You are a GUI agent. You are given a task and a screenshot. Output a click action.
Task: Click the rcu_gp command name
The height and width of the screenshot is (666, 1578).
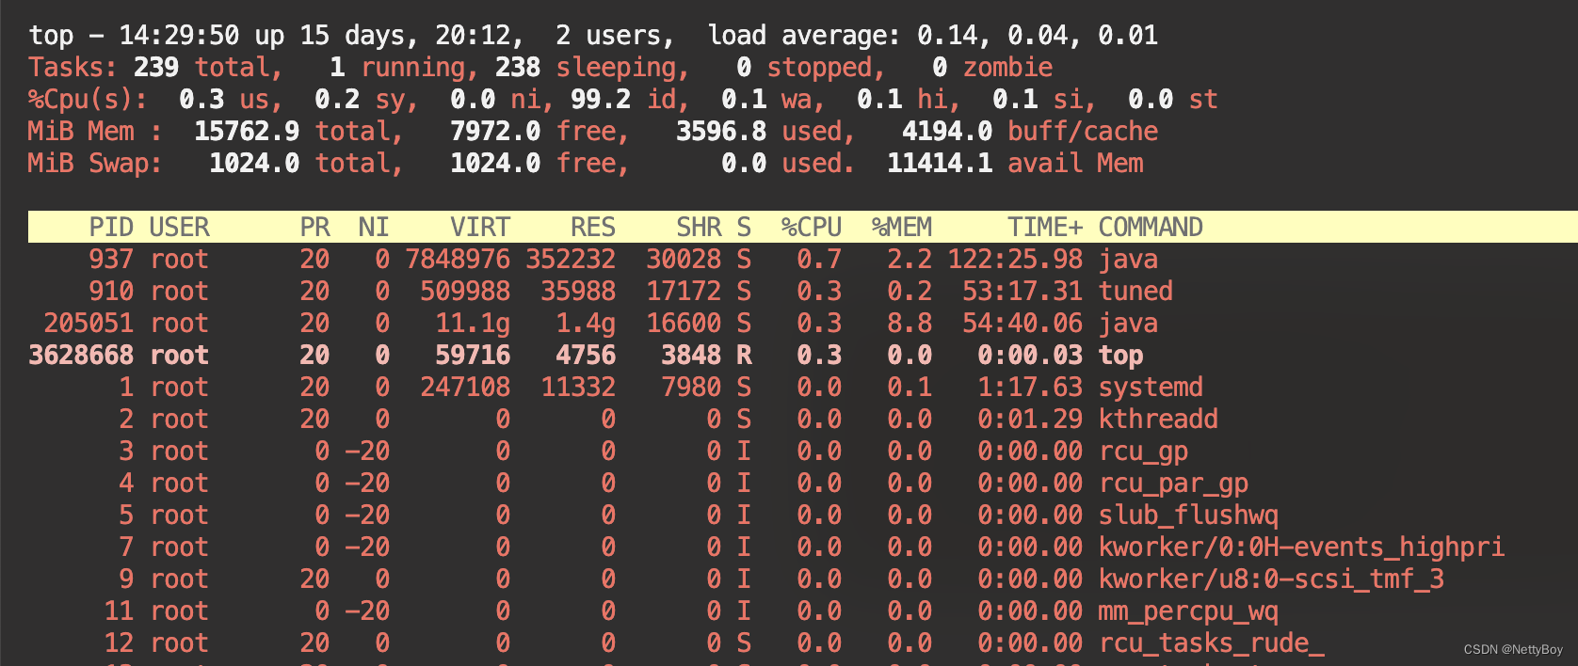(x=1143, y=452)
